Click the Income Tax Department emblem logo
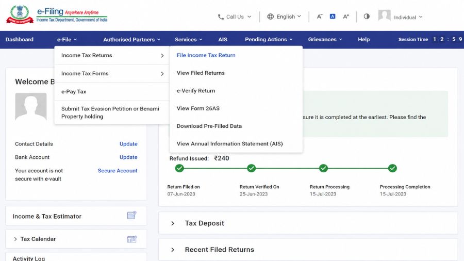The height and width of the screenshot is (261, 464). point(20,14)
